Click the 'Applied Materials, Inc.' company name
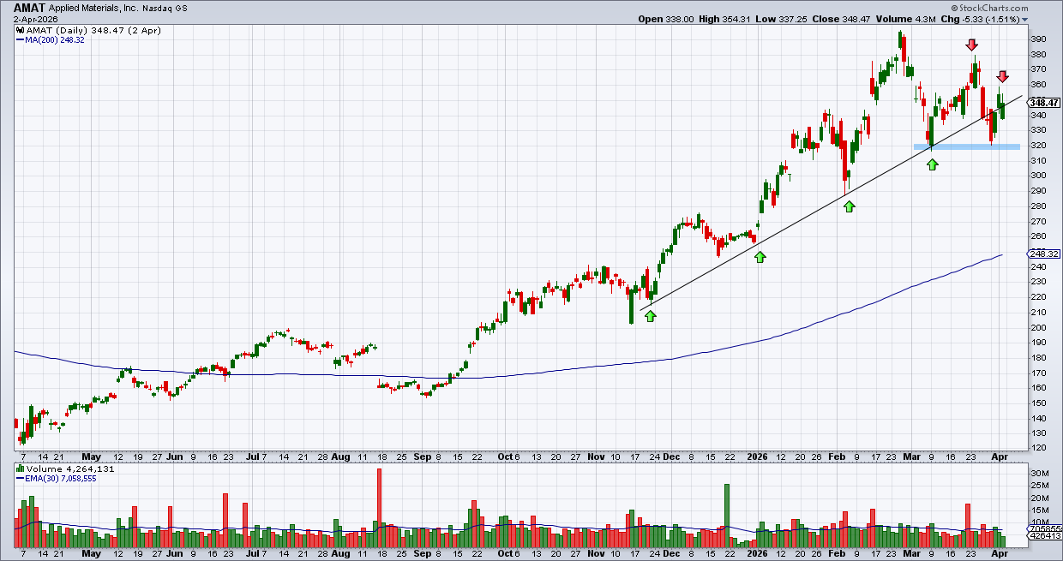Screen dimensions: 1063x561 93,9
